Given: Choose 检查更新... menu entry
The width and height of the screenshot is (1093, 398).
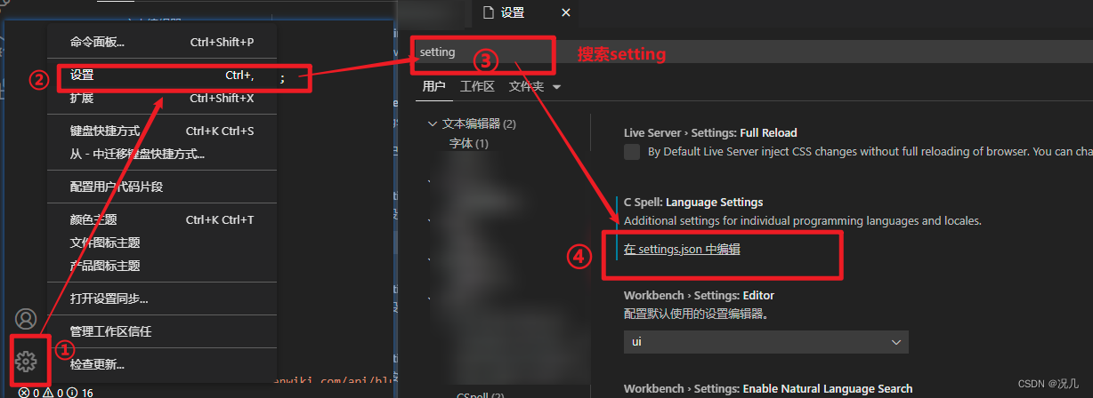Looking at the screenshot, I should pyautogui.click(x=162, y=364).
